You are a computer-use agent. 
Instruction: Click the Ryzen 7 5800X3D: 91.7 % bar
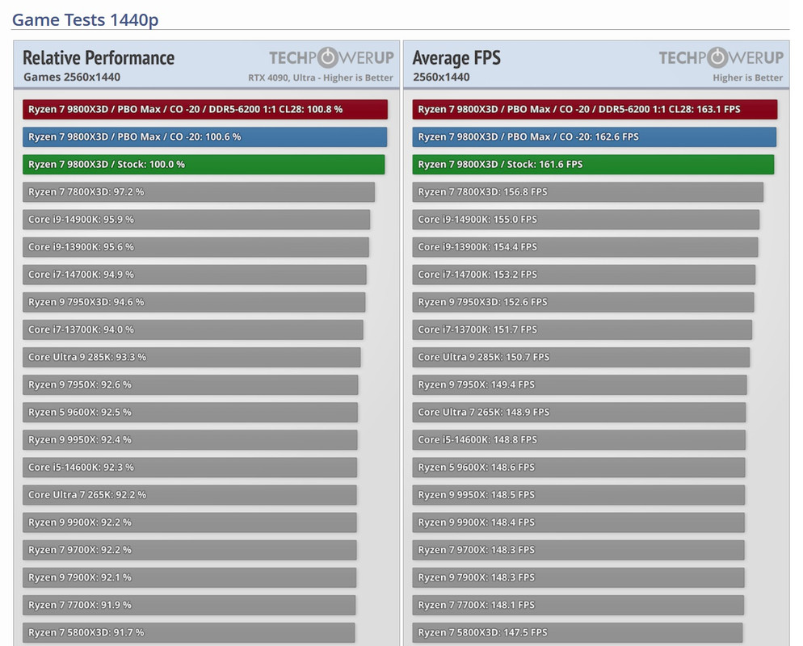(188, 633)
